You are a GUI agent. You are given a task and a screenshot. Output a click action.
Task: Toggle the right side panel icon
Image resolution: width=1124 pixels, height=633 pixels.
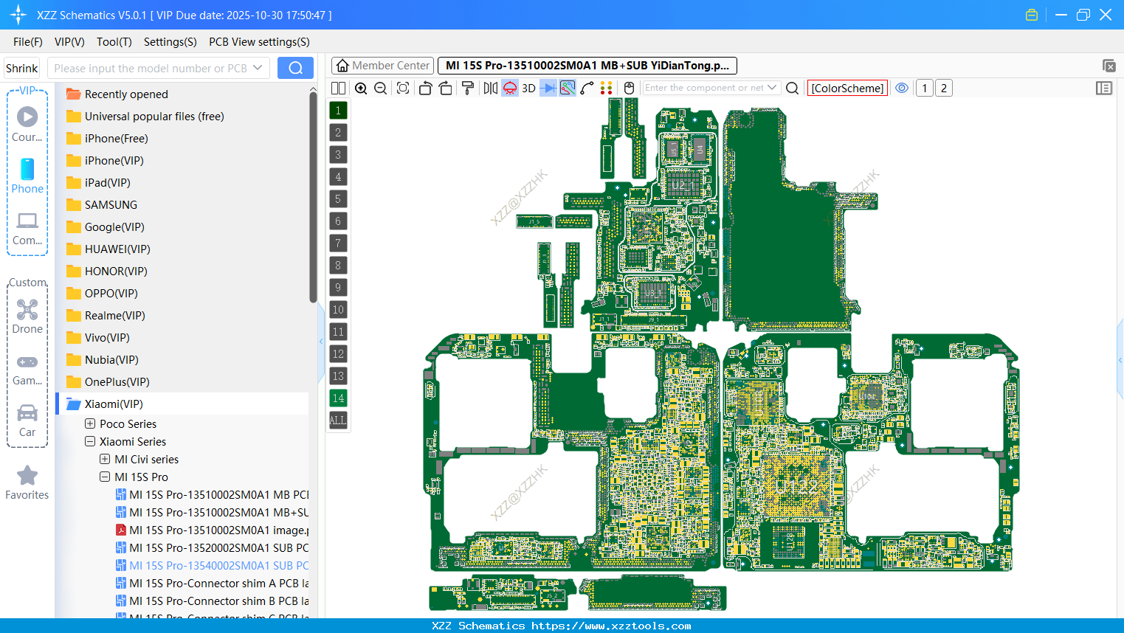point(1104,88)
